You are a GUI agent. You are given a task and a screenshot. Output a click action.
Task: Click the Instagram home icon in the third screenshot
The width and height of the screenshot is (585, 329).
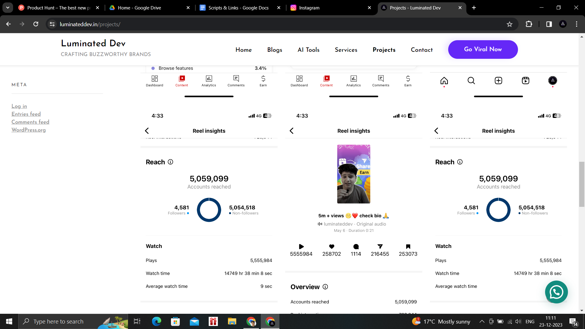(x=444, y=80)
